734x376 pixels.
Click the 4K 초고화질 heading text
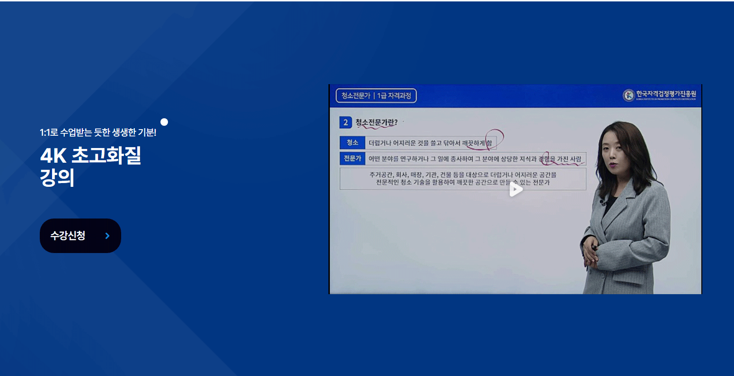click(91, 155)
